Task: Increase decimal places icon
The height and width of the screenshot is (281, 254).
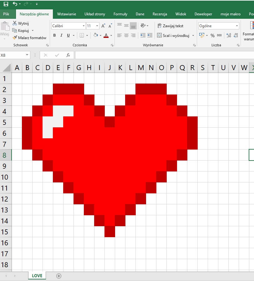Action: click(x=229, y=35)
